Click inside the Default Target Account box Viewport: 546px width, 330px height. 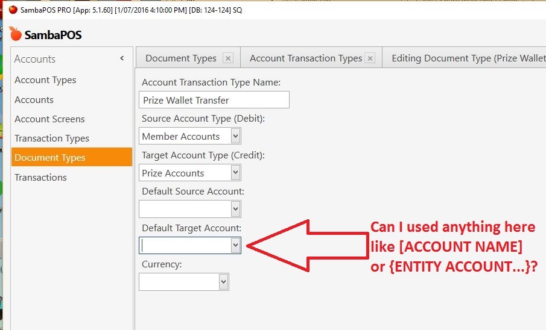pos(185,245)
